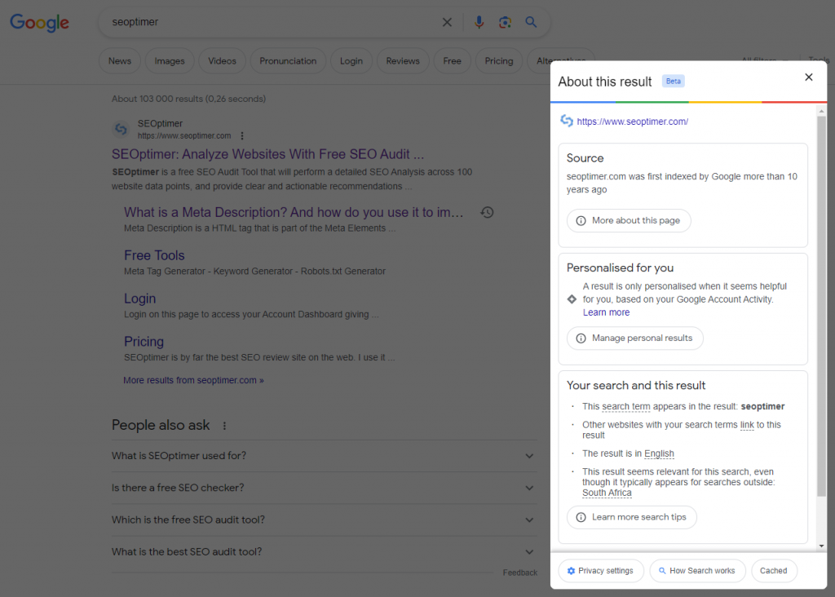Expand "Which is the free SEO audit tool?"

click(x=529, y=520)
